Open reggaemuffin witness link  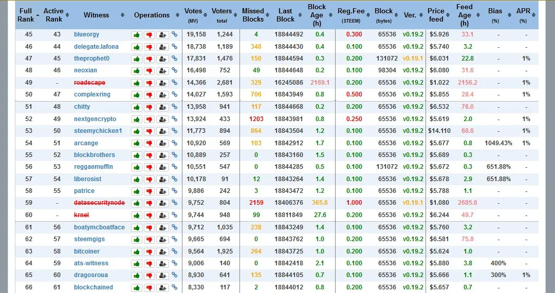click(x=94, y=166)
